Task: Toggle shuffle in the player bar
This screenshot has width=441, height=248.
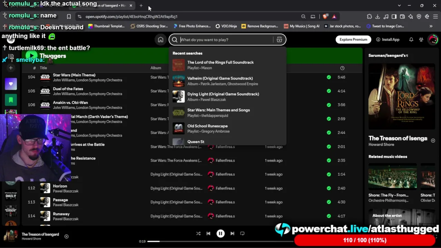Action: coord(198,234)
